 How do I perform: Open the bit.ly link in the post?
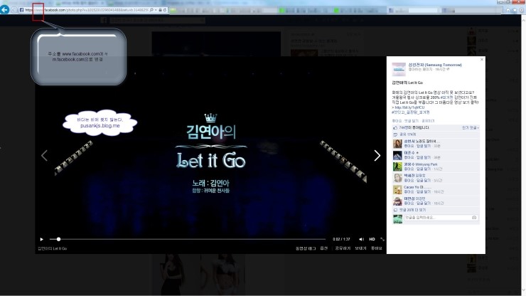[409, 107]
